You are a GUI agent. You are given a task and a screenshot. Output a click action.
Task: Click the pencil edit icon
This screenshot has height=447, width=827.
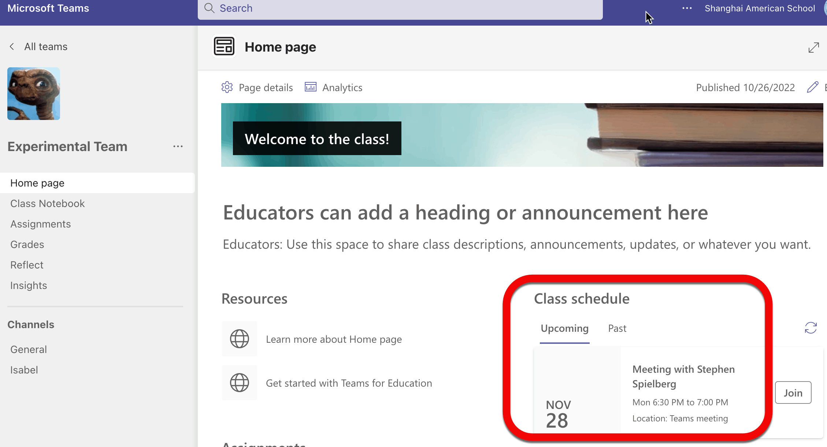pos(812,87)
